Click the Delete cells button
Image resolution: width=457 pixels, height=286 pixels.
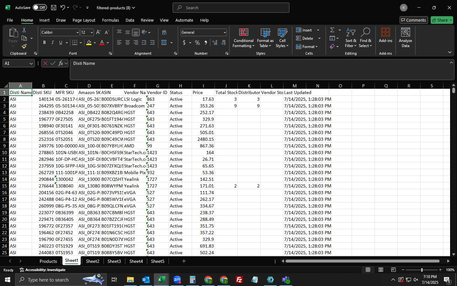[305, 38]
